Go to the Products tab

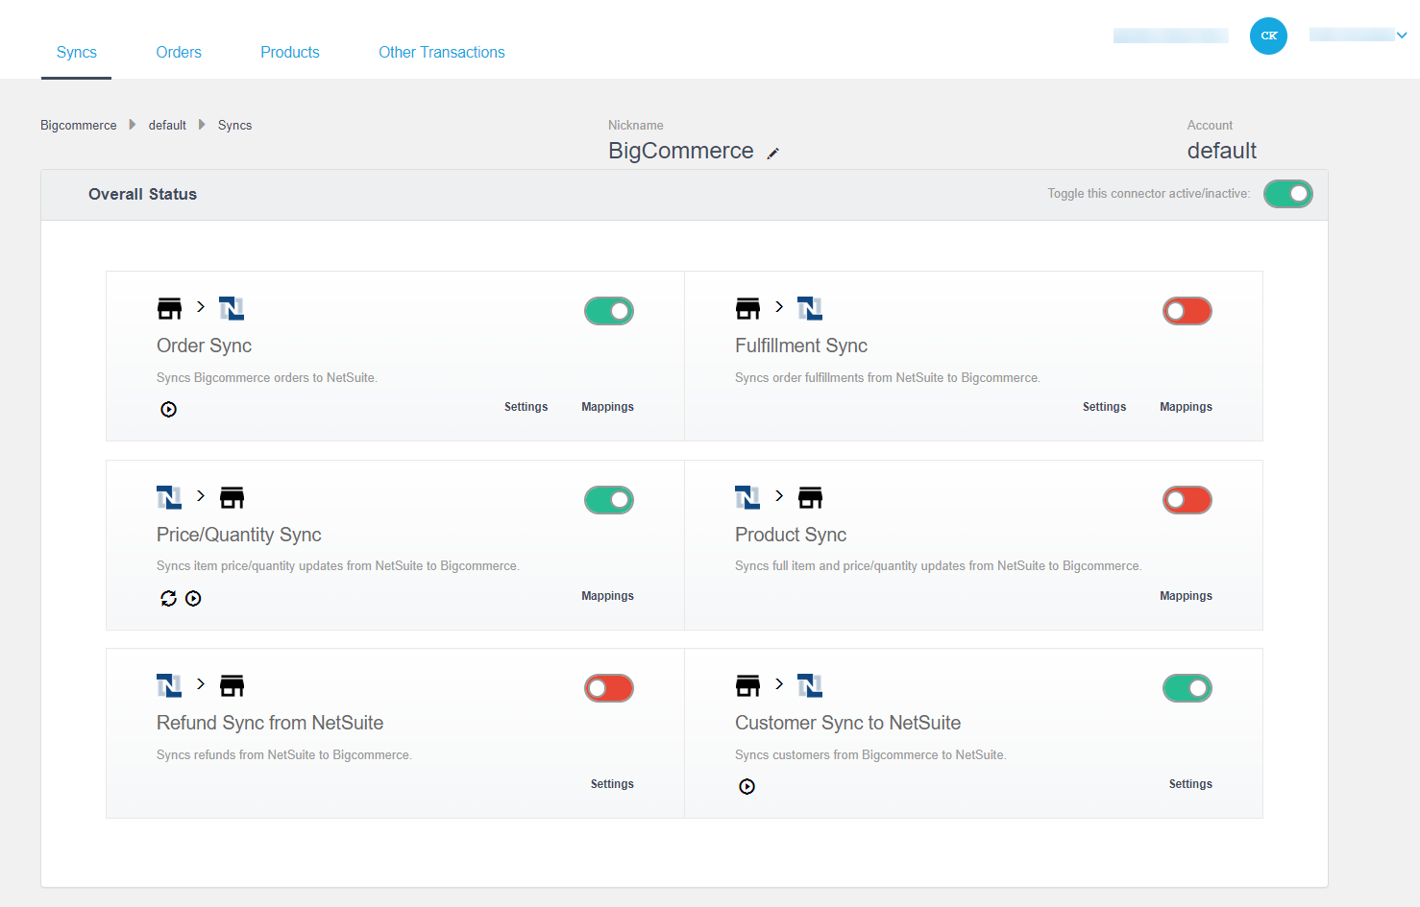pos(290,52)
